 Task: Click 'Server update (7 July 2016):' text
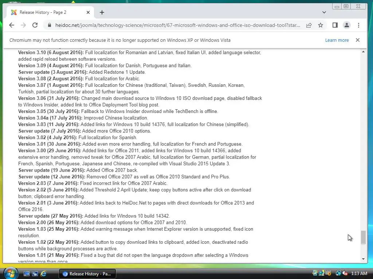point(50,131)
